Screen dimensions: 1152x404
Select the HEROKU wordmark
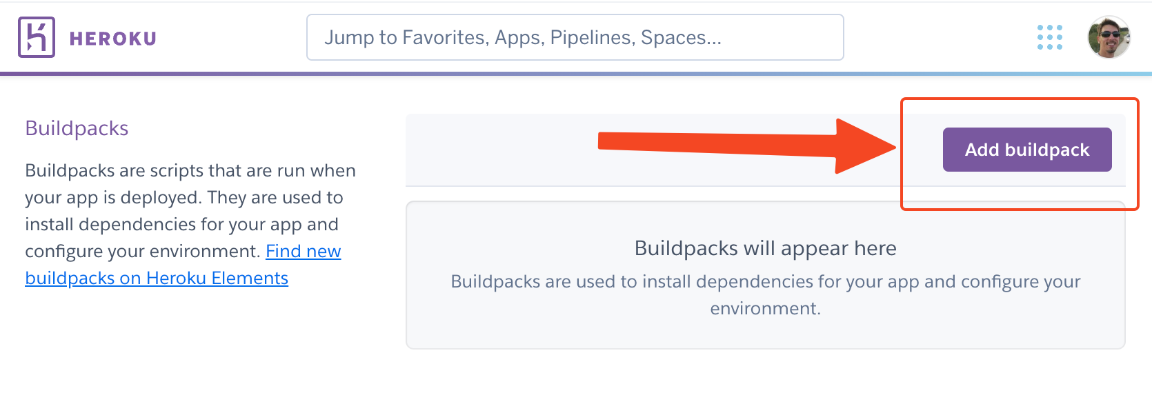tap(112, 38)
